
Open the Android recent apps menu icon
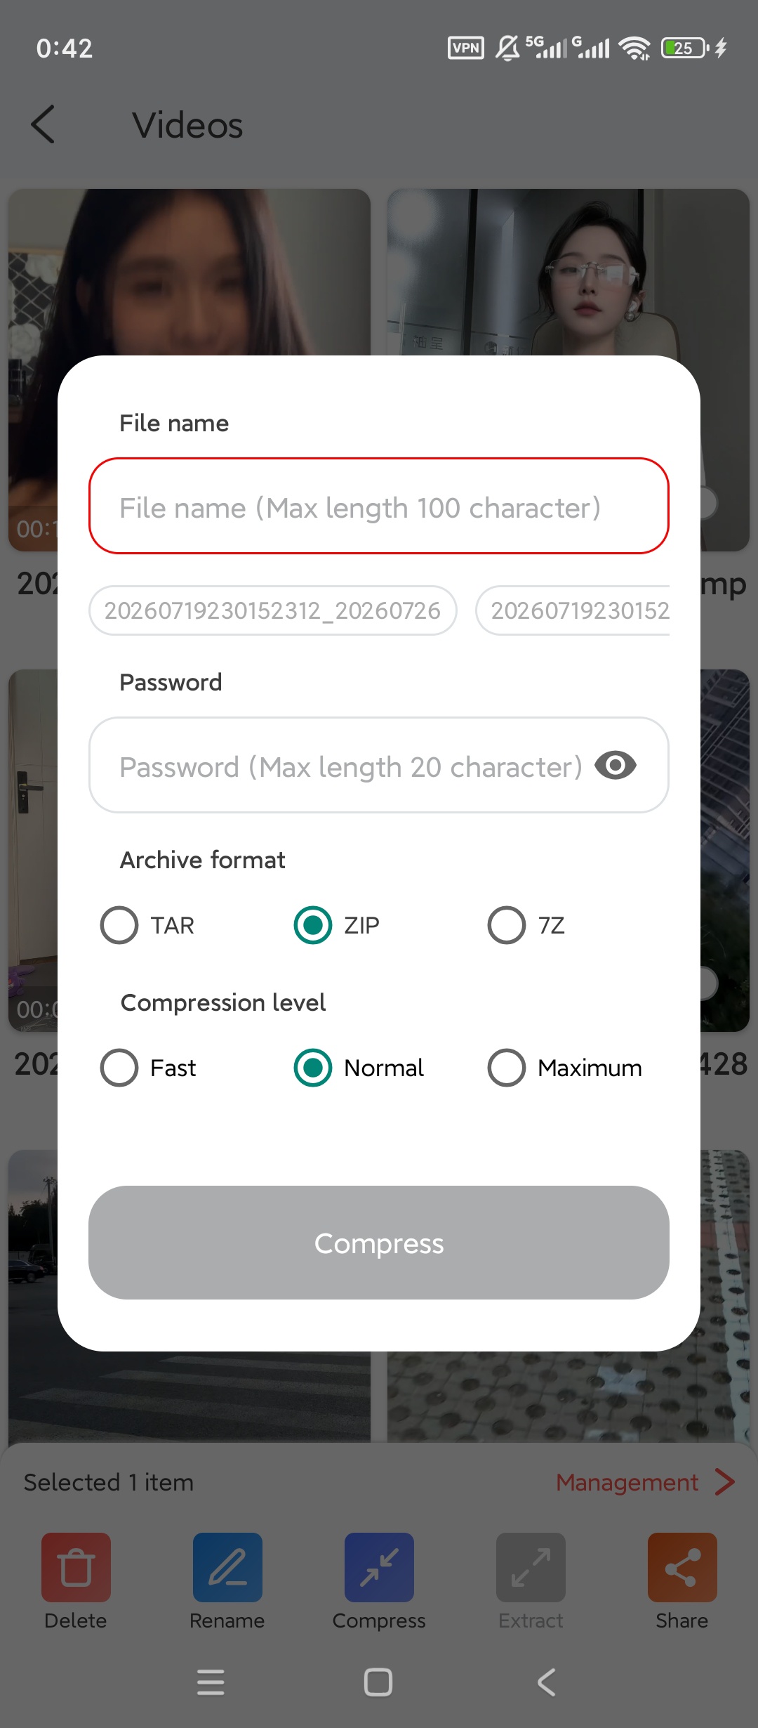coord(211,1682)
